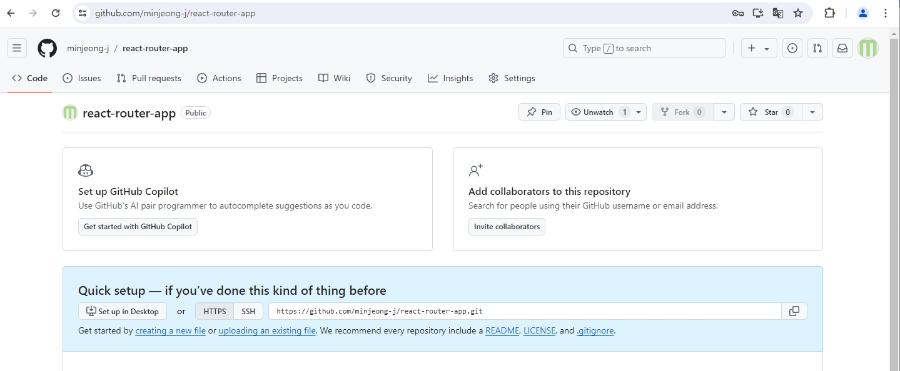Follow the uploading an existing file link
The image size is (900, 371).
(x=267, y=331)
